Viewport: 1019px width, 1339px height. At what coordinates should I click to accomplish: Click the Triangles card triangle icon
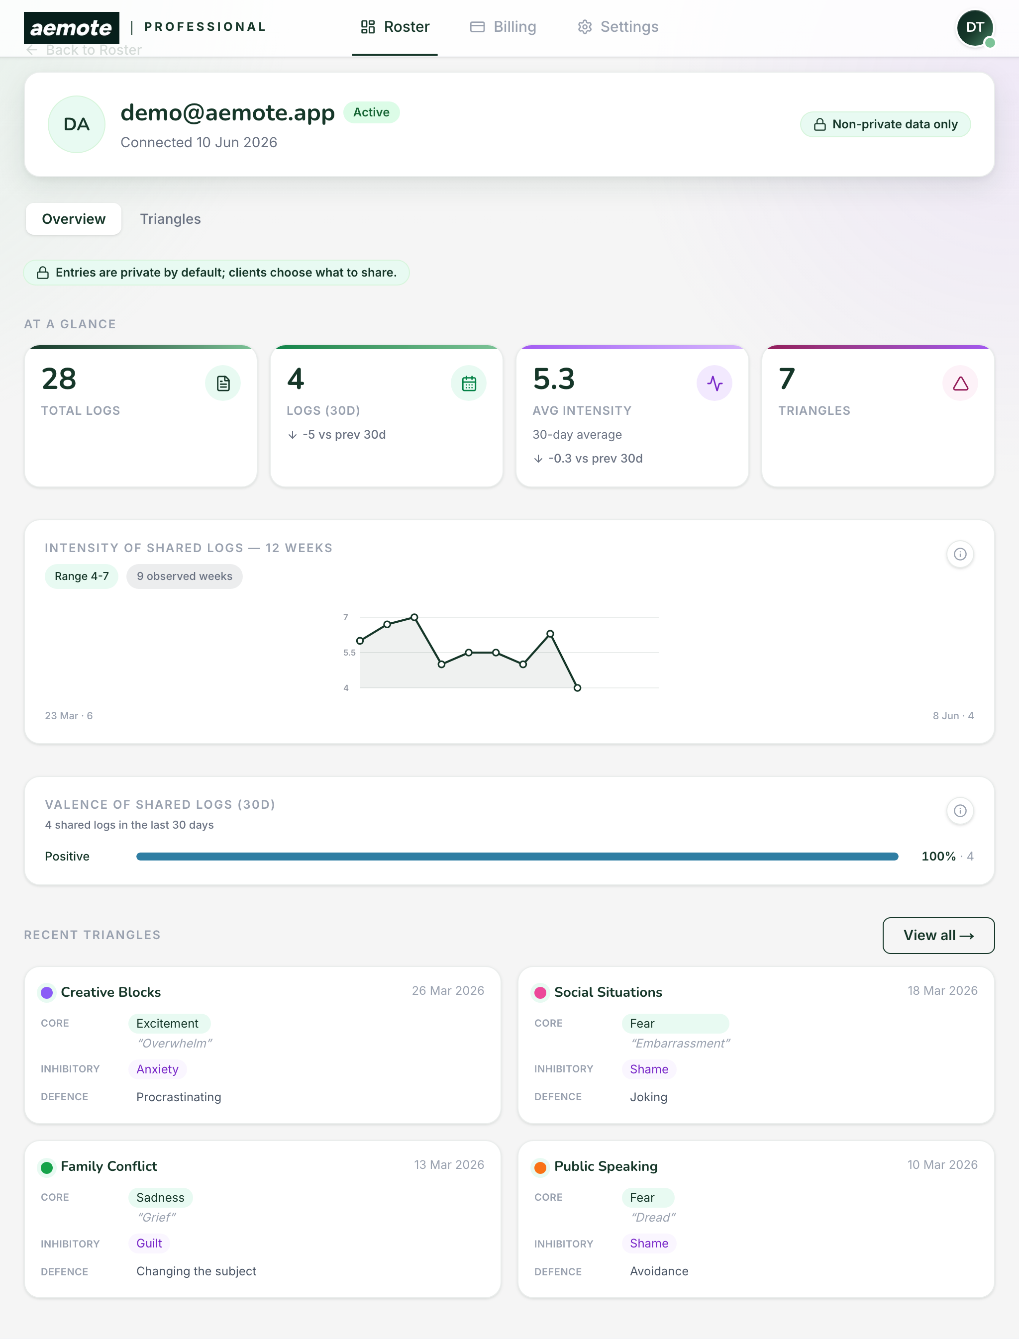(x=960, y=383)
